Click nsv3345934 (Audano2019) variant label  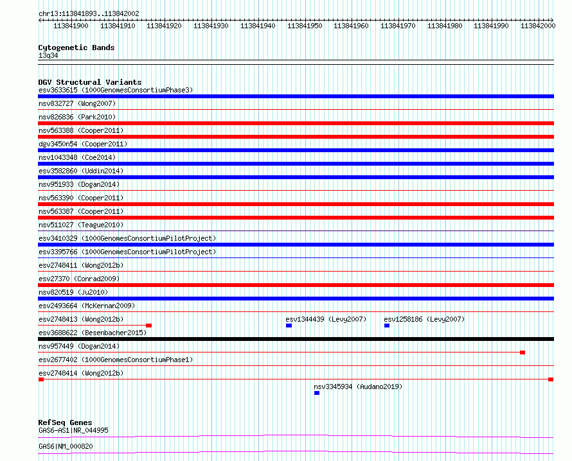coord(358,387)
